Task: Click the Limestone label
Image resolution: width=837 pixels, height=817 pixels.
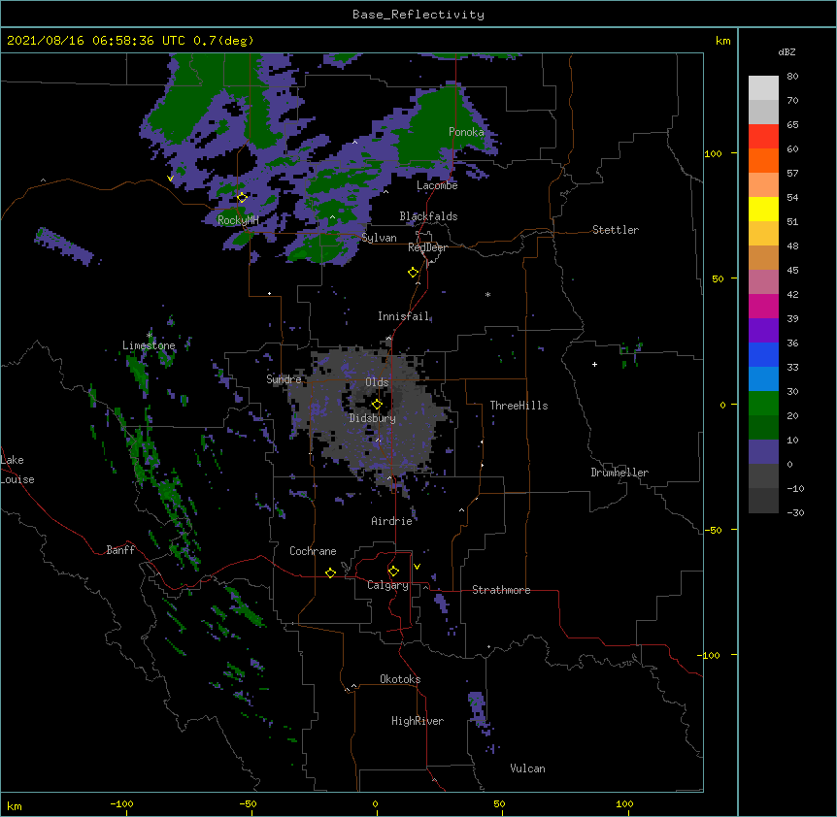Action: point(149,345)
